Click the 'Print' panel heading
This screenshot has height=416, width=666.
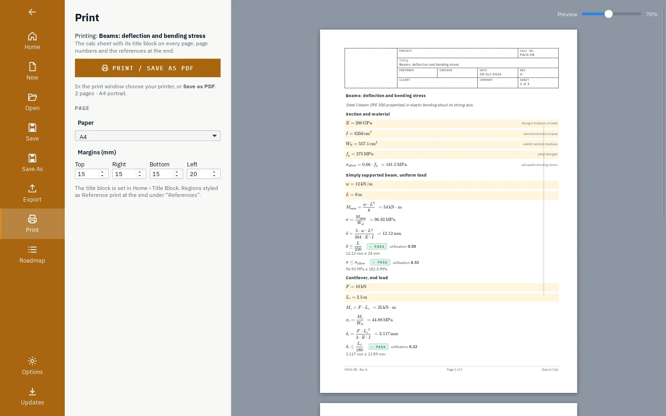point(87,18)
